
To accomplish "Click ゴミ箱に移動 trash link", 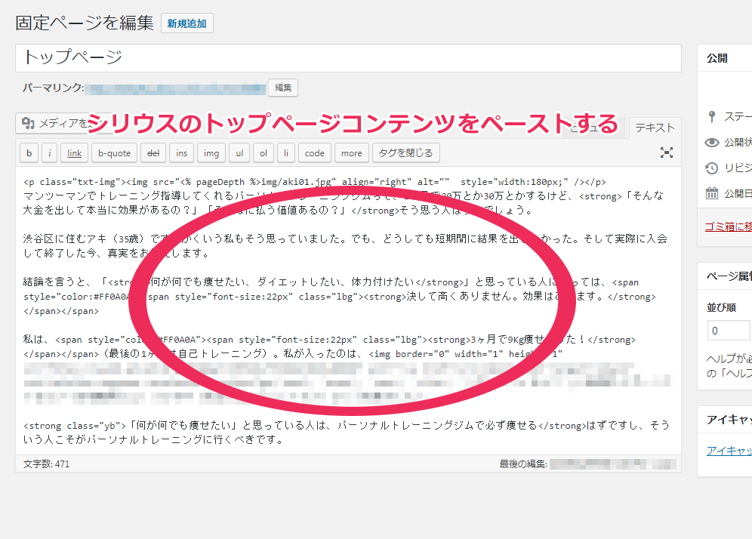I will tap(728, 226).
